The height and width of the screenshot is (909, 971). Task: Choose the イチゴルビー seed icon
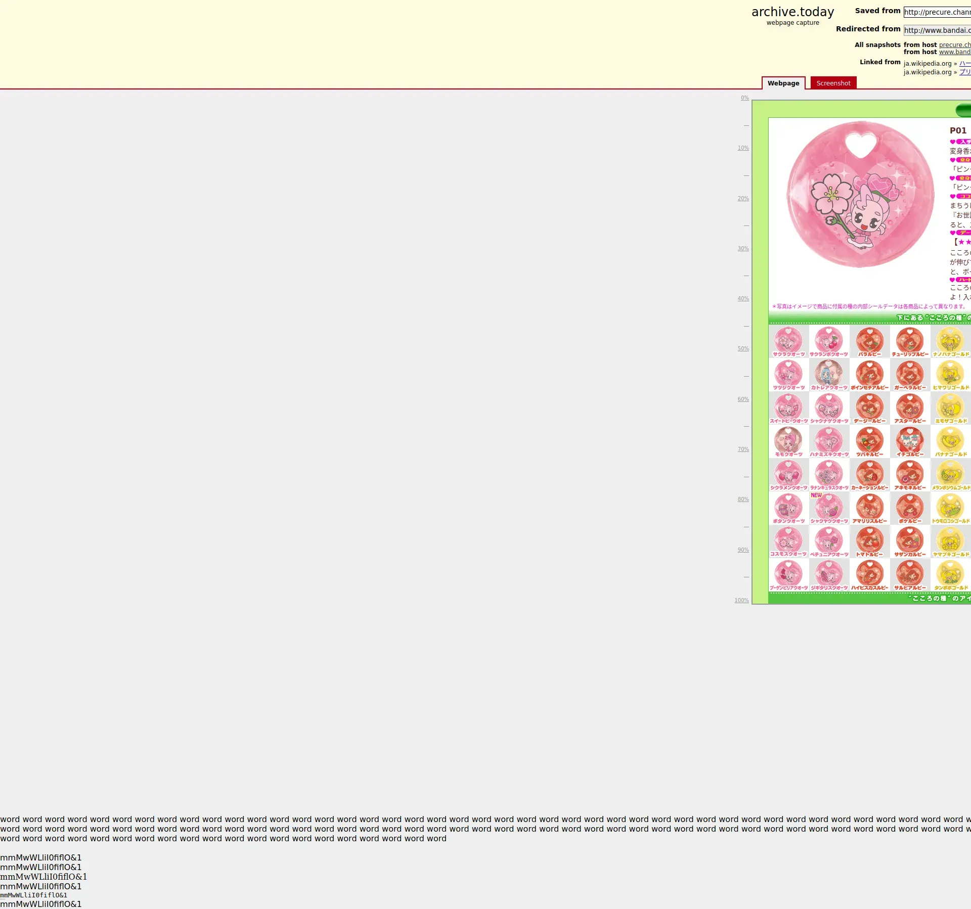(x=909, y=440)
